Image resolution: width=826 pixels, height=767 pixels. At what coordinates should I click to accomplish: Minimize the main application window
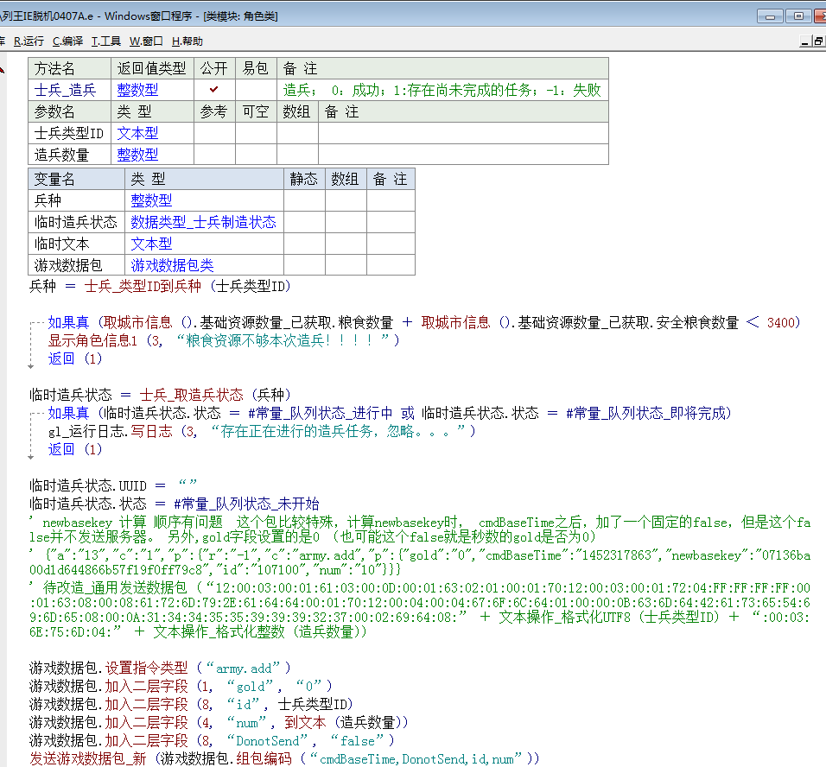(770, 16)
